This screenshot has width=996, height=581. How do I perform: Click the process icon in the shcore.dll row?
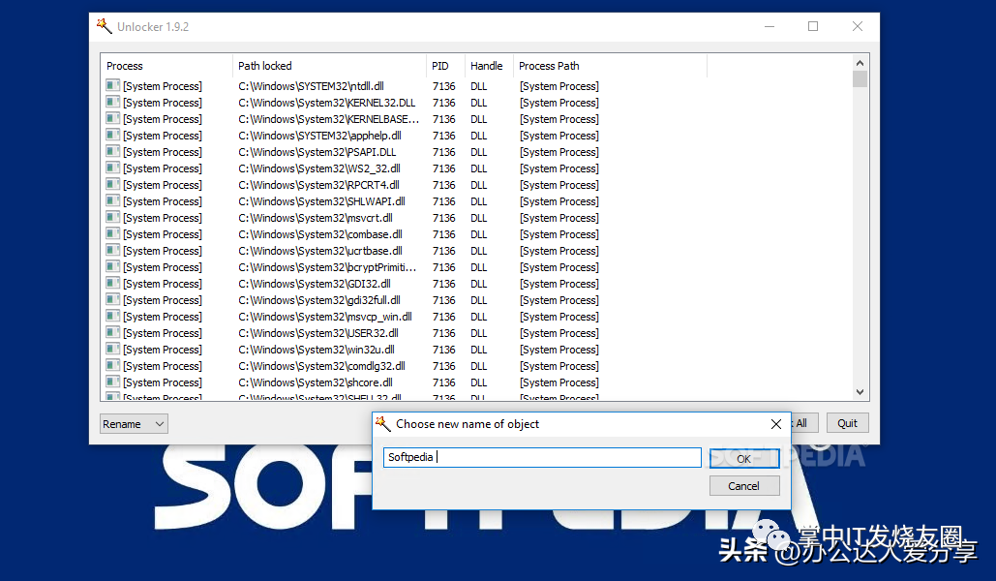point(113,382)
